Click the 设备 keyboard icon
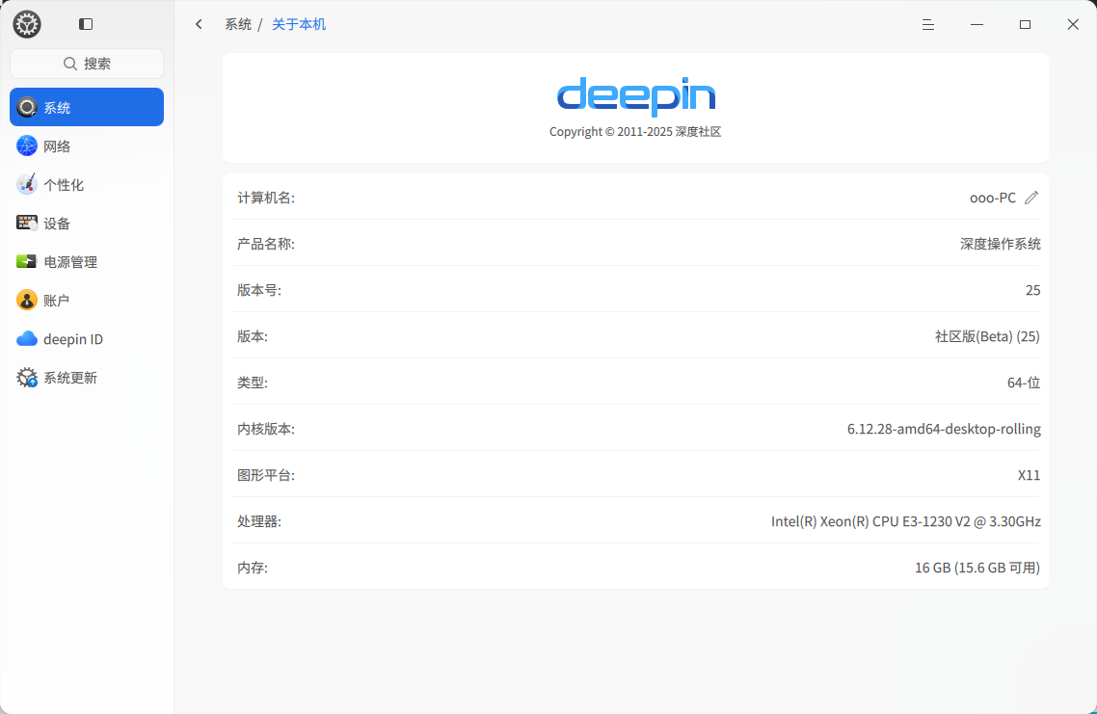This screenshot has width=1097, height=714. [27, 224]
